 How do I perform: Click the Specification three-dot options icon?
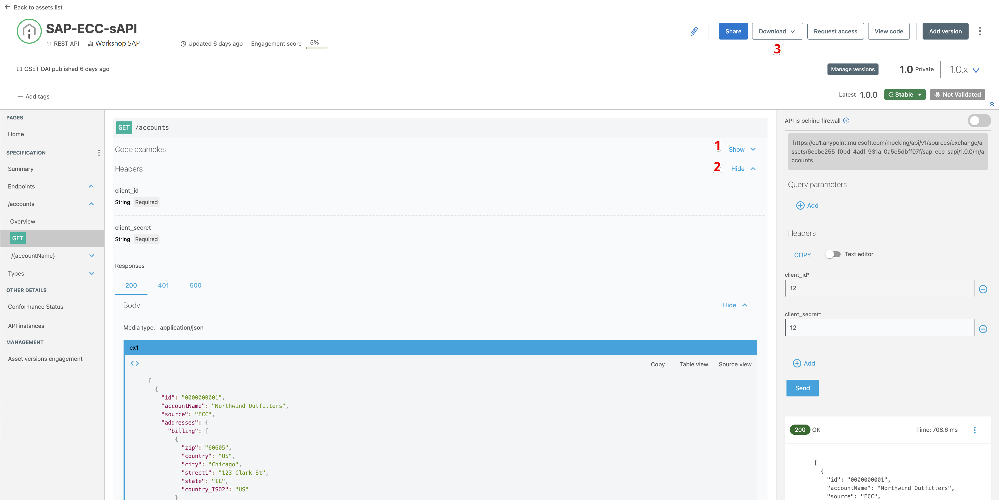click(x=99, y=153)
